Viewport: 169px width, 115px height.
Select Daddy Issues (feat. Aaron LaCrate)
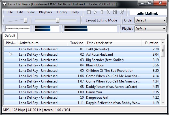click(82, 87)
